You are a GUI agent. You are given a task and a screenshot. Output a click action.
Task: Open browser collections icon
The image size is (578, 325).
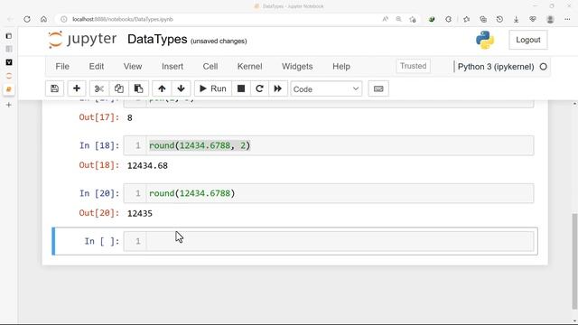483,19
